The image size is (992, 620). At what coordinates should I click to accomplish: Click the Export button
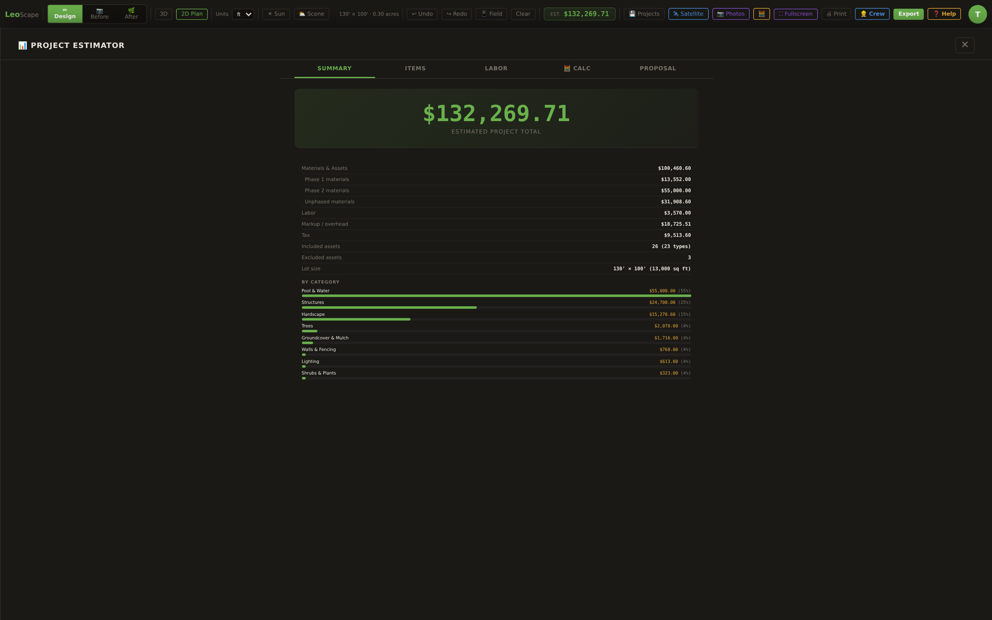(909, 14)
